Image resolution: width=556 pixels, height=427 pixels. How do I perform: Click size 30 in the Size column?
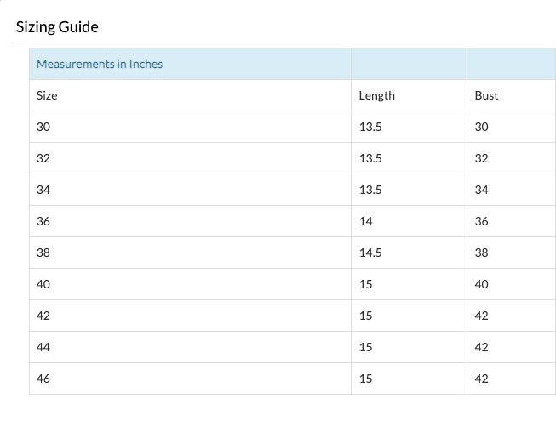(x=43, y=127)
